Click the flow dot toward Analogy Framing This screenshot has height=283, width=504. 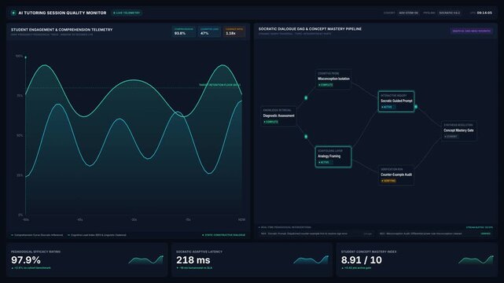[x=306, y=137]
